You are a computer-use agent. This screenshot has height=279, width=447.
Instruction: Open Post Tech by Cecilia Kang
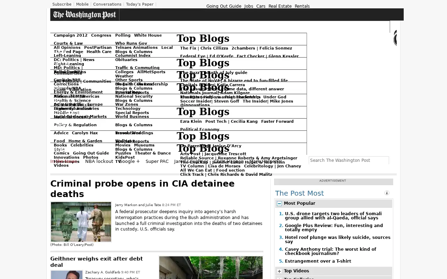click(x=231, y=121)
